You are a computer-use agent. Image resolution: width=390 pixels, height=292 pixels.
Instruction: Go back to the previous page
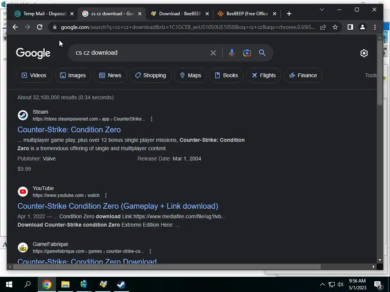click(15, 27)
